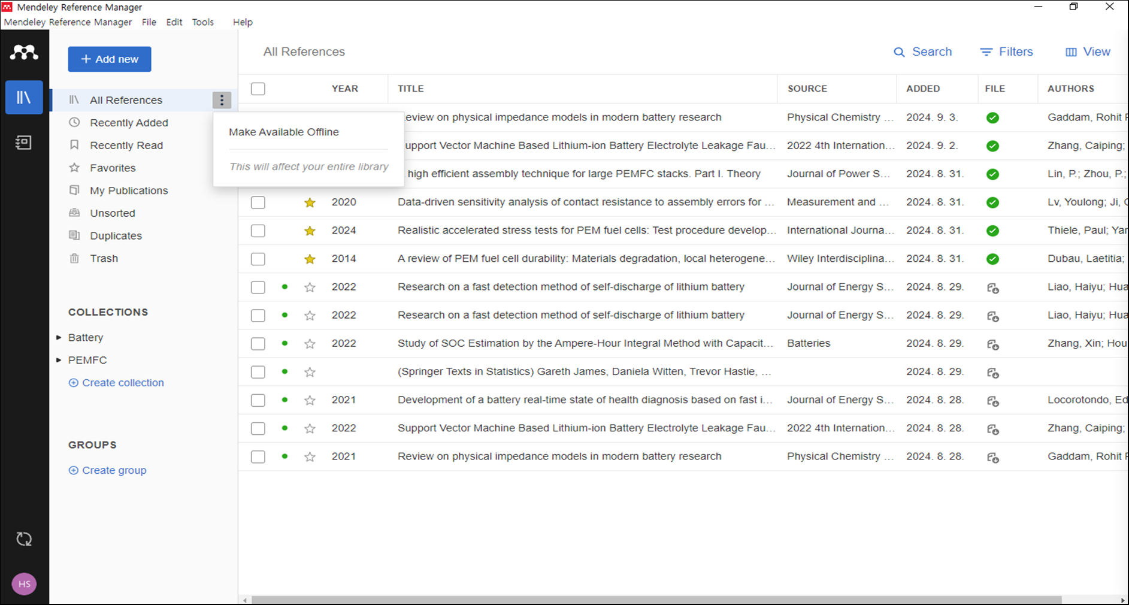The width and height of the screenshot is (1129, 605).
Task: Unfavorite the 2020 Data-driven sensitivity analysis paper
Action: [x=310, y=202]
